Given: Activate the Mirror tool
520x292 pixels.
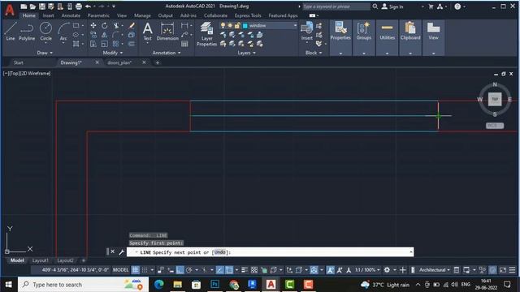Looking at the screenshot, I should coord(105,34).
